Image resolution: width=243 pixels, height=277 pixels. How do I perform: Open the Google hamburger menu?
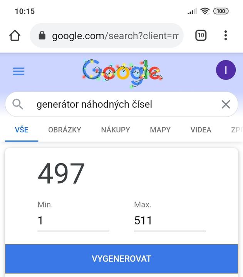(18, 71)
